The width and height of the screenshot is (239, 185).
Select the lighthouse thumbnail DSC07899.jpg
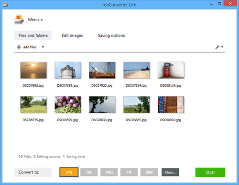pos(68,70)
